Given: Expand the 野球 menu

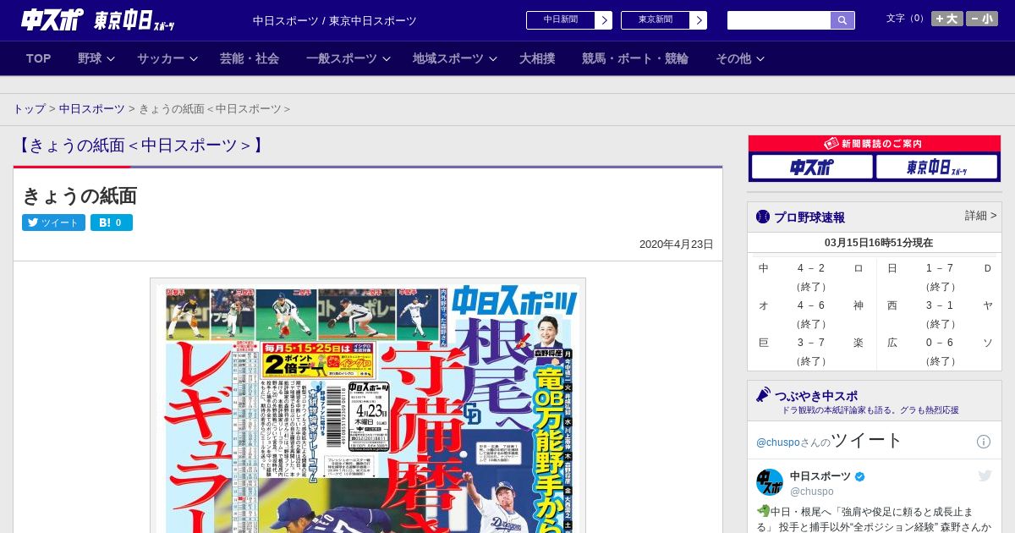Looking at the screenshot, I should point(96,58).
